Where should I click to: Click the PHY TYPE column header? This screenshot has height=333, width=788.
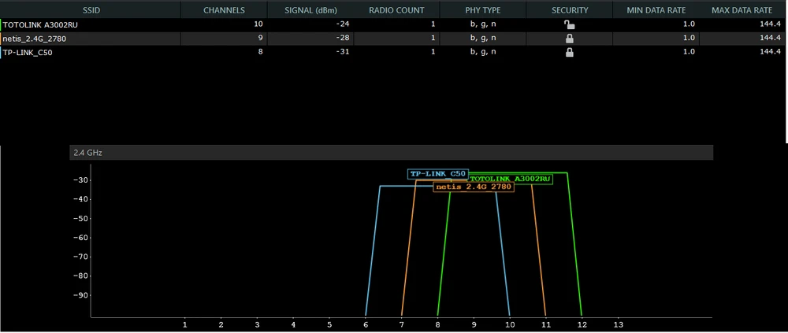pos(482,10)
